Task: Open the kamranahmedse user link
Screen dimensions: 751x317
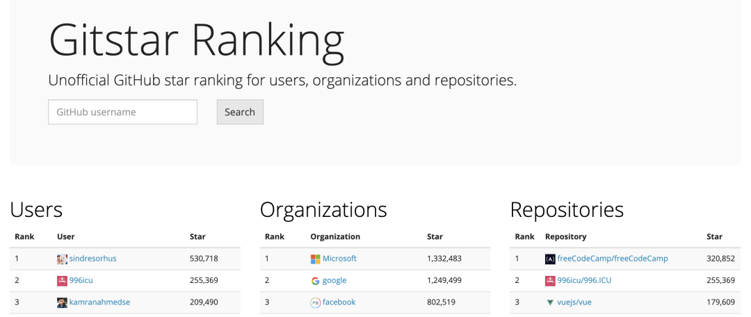Action: tap(99, 302)
